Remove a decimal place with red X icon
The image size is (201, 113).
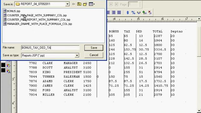(x=150, y=13)
